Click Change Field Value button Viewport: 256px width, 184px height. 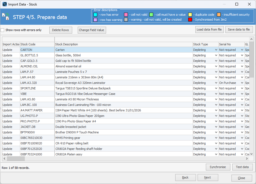tap(91, 30)
